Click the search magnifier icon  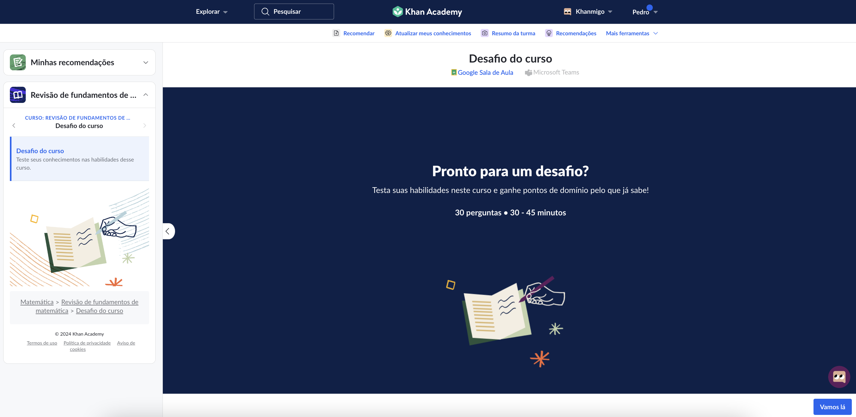(x=265, y=12)
